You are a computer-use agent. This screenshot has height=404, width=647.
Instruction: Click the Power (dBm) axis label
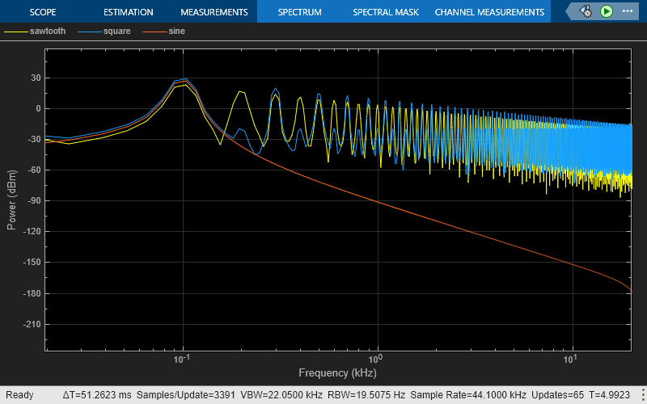(x=11, y=200)
